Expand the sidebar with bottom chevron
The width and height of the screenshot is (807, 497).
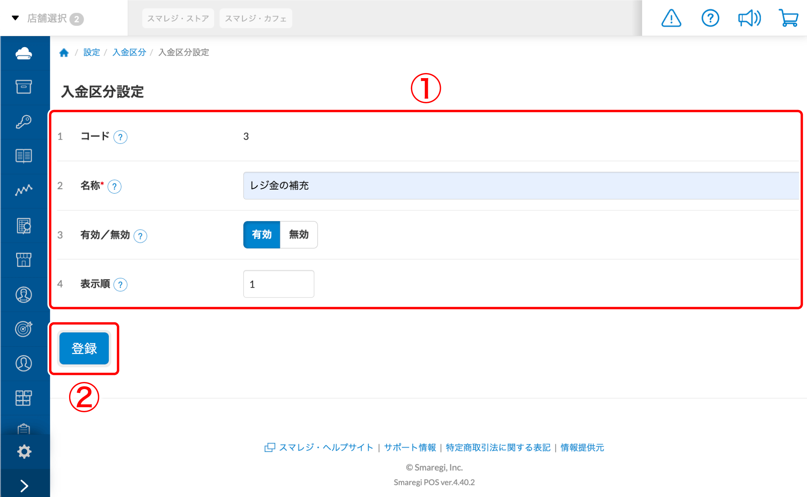[x=24, y=486]
